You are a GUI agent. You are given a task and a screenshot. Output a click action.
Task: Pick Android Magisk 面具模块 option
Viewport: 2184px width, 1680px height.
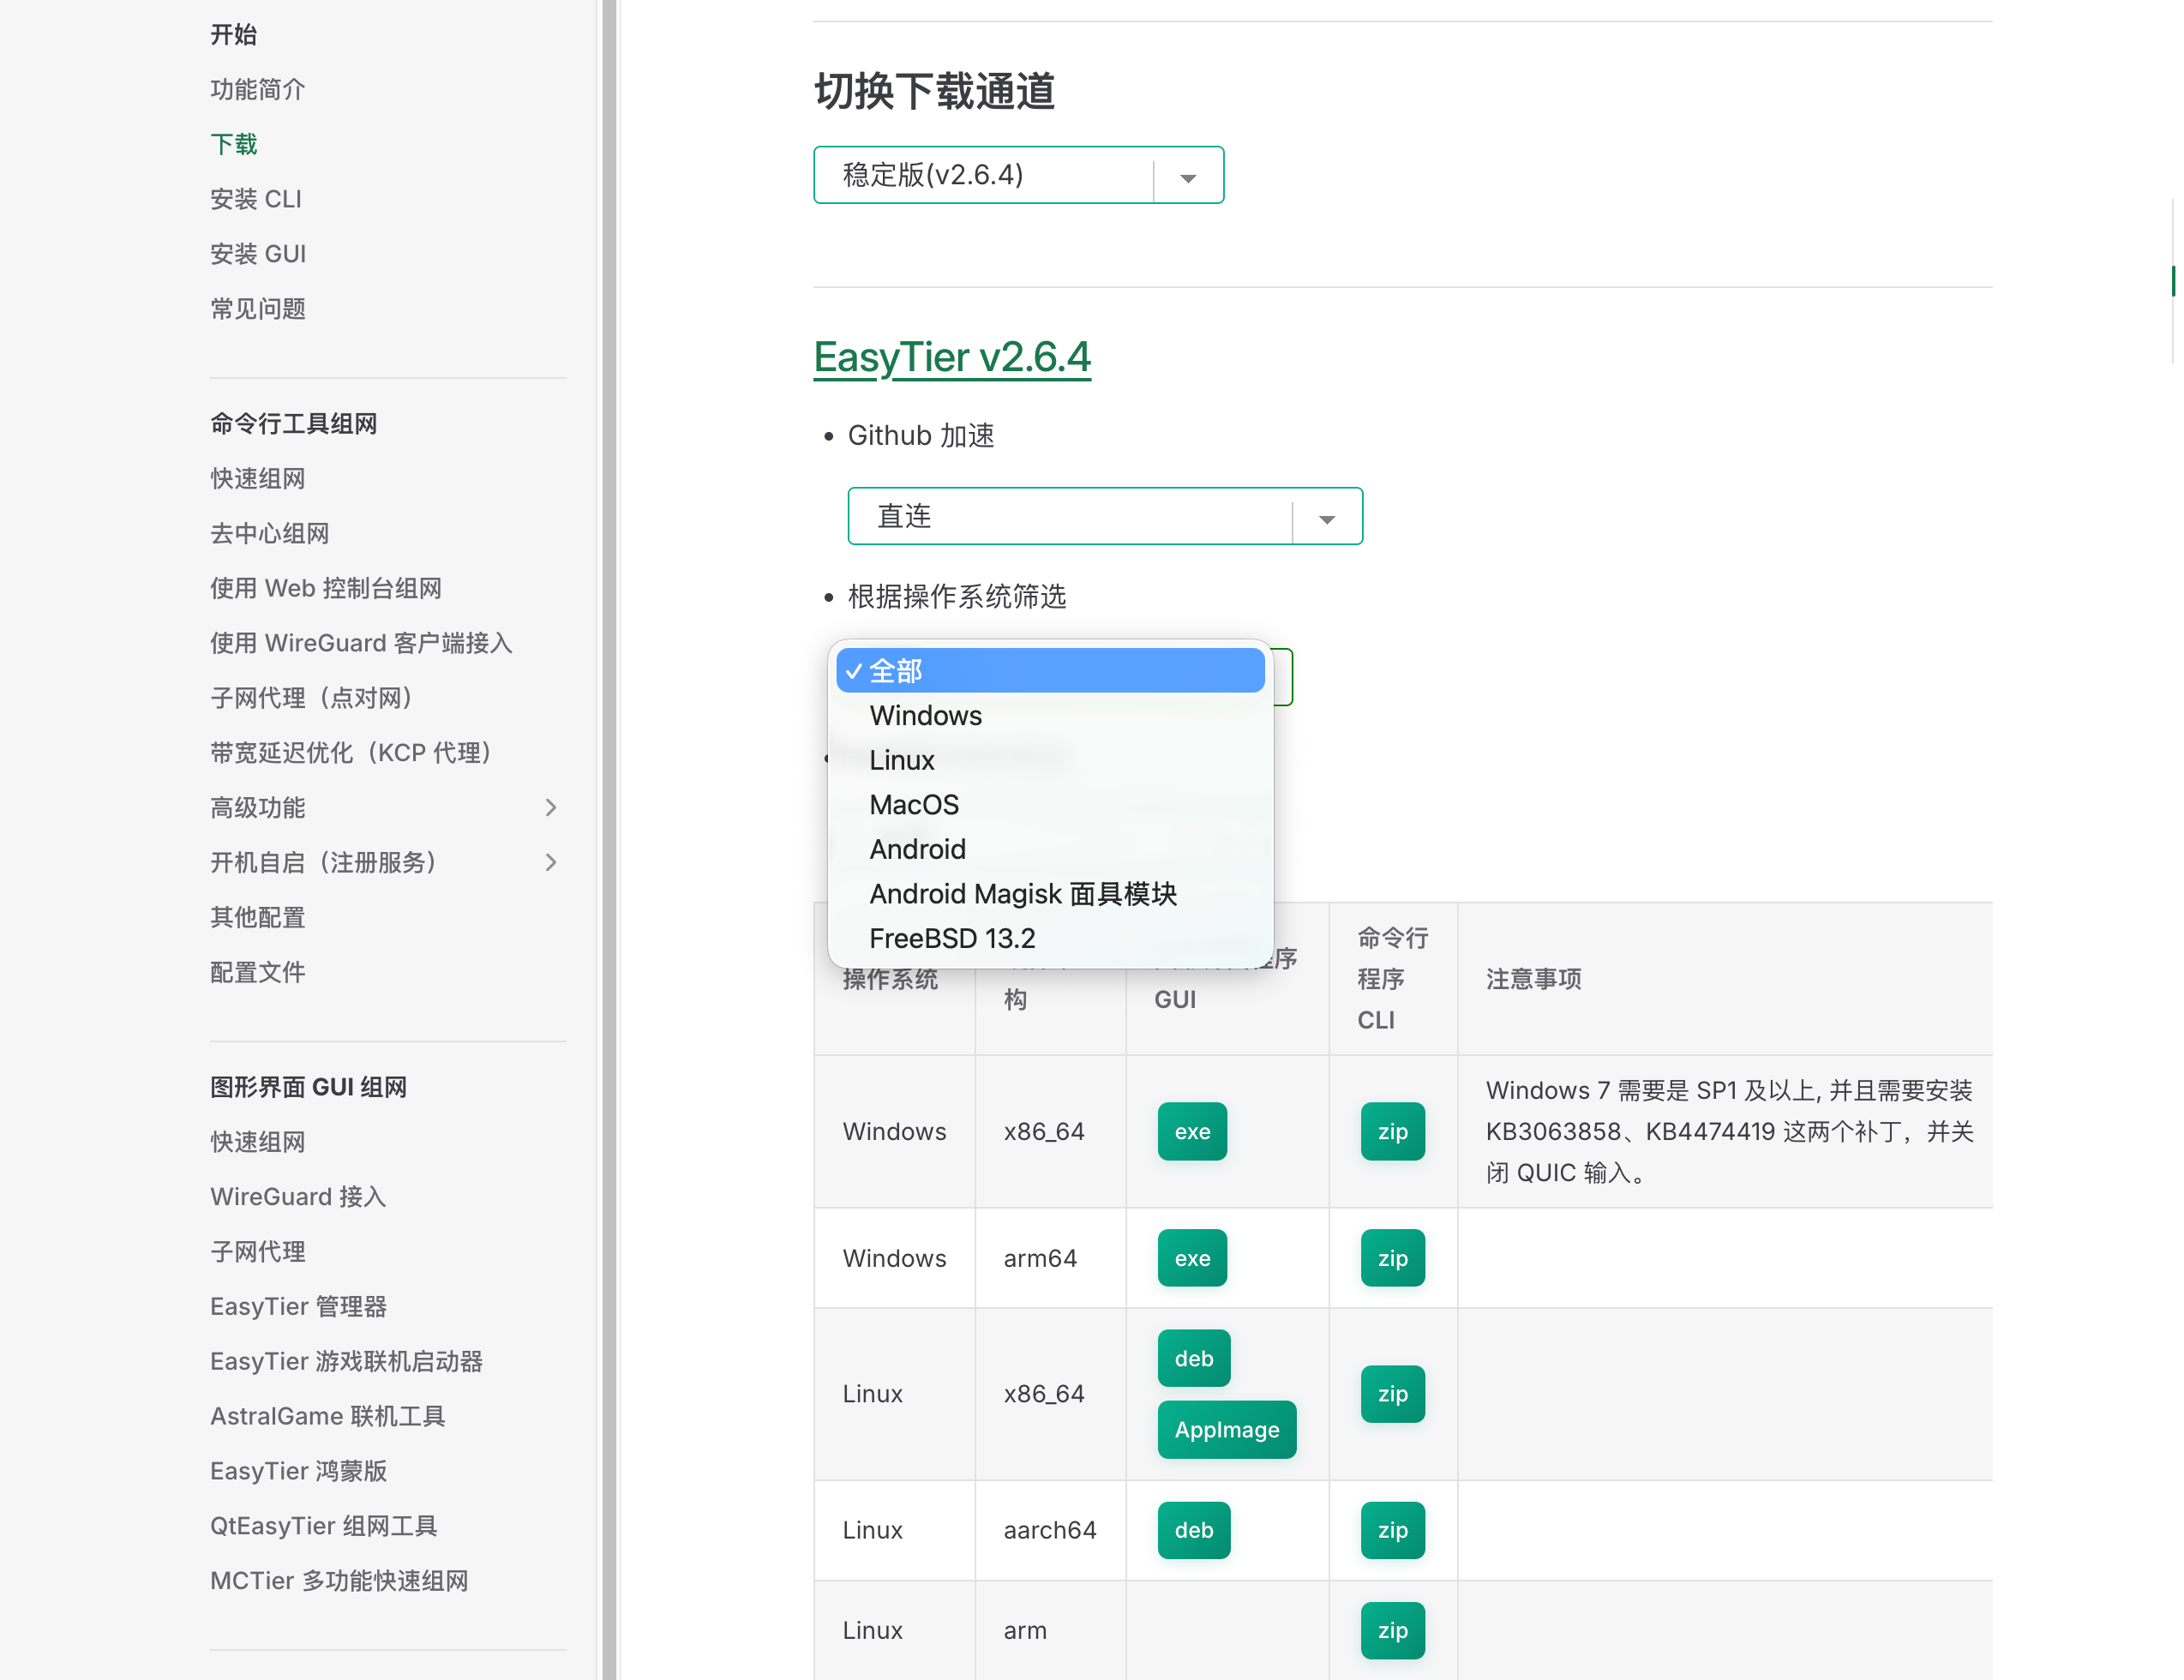pos(1050,893)
